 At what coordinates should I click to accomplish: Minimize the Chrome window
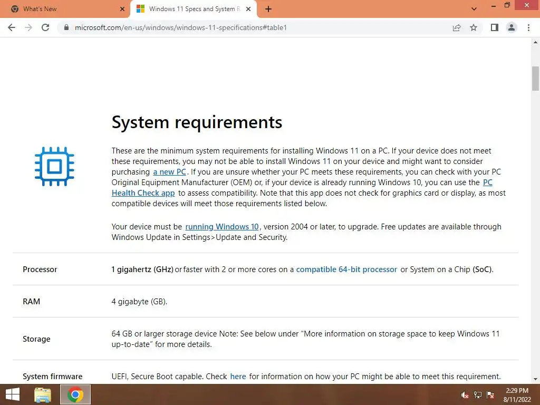[x=494, y=6]
